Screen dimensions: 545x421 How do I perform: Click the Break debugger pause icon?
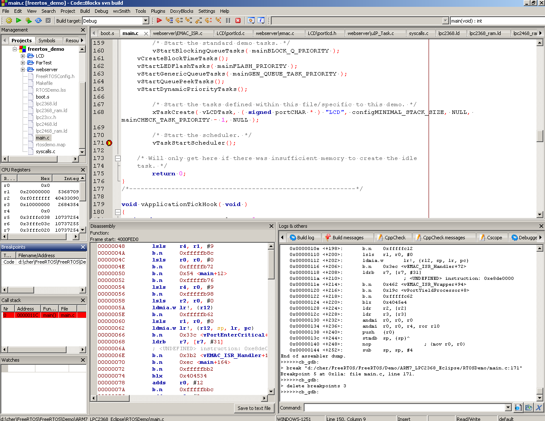pyautogui.click(x=228, y=20)
